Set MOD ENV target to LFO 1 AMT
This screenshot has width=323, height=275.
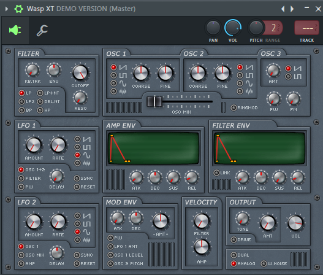click(x=110, y=246)
